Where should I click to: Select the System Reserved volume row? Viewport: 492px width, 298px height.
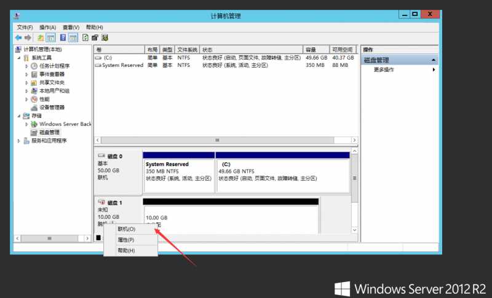coord(225,65)
